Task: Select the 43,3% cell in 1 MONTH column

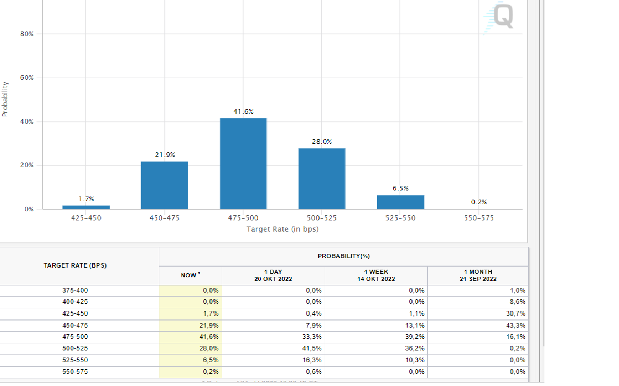Action: pos(478,325)
